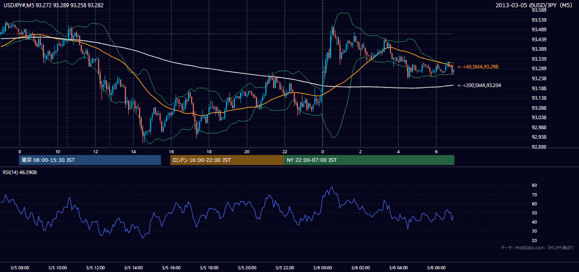The width and height of the screenshot is (579, 272).
Task: Click the 3/5 12:00 bottom time label
Action: click(x=96, y=268)
